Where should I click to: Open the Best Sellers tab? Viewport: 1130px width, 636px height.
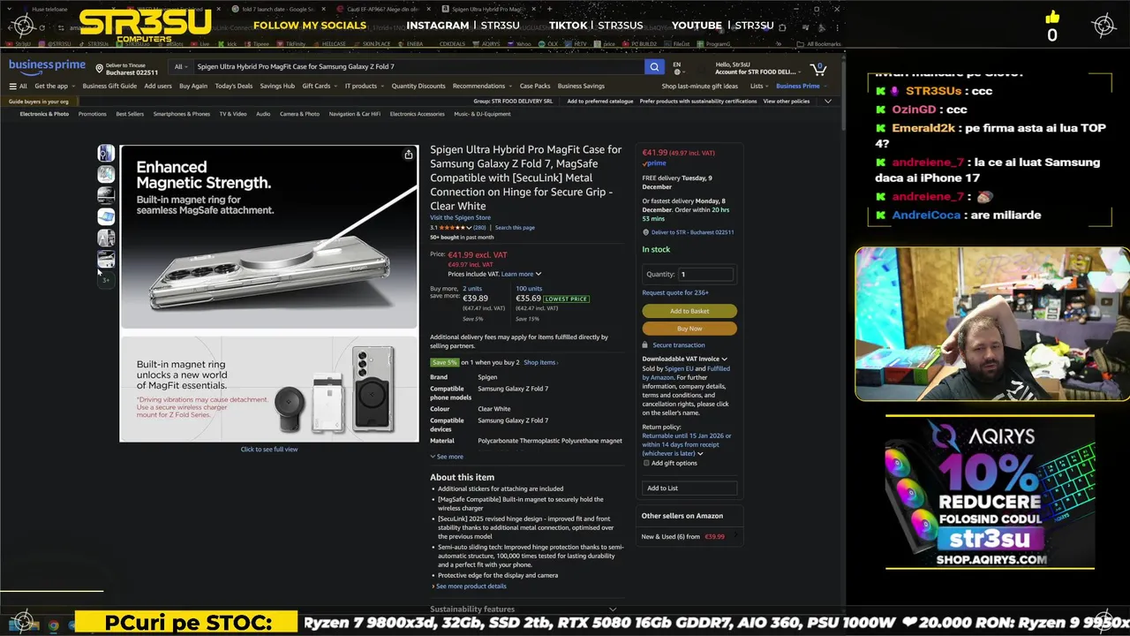(130, 114)
